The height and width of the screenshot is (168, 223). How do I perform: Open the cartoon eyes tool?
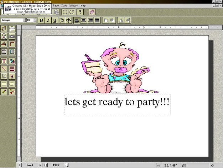[x=4, y=36]
